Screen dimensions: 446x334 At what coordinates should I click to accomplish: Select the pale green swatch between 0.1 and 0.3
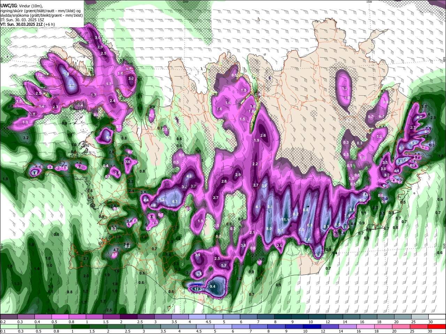(9, 326)
